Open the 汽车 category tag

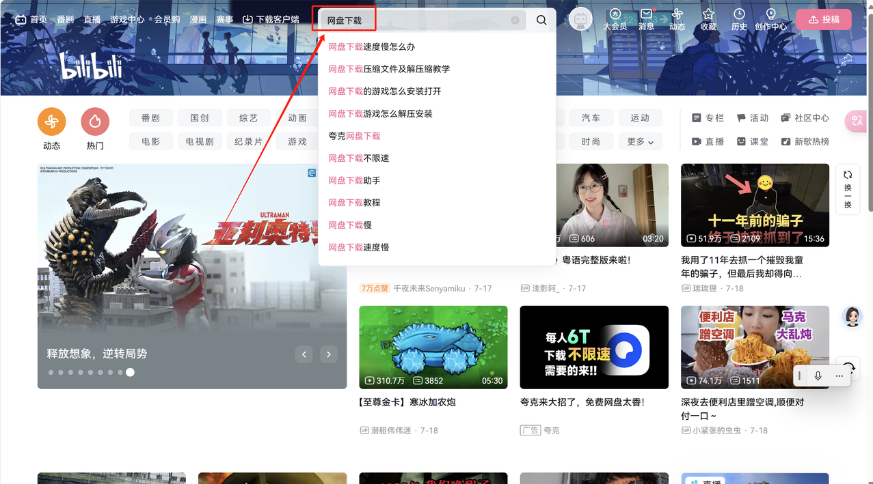pos(591,118)
